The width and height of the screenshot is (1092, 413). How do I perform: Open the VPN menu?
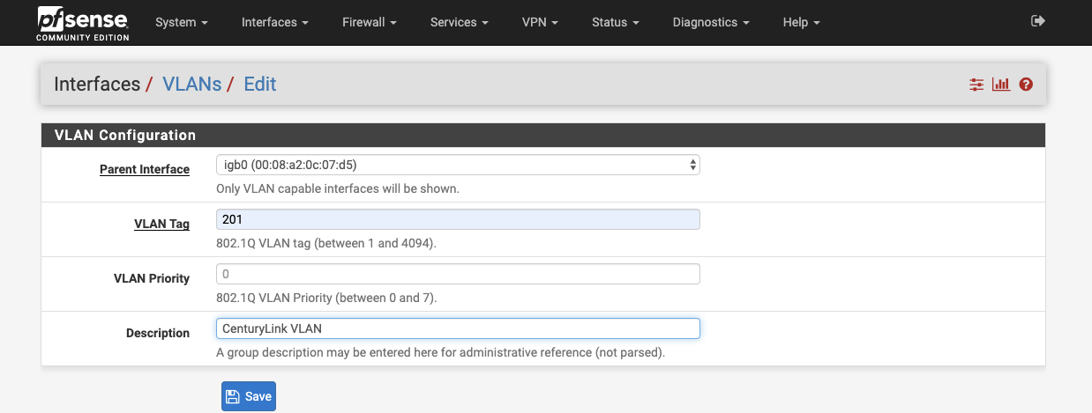[541, 22]
